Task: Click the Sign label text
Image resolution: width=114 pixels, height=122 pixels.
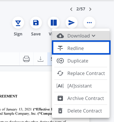Action: tap(18, 34)
